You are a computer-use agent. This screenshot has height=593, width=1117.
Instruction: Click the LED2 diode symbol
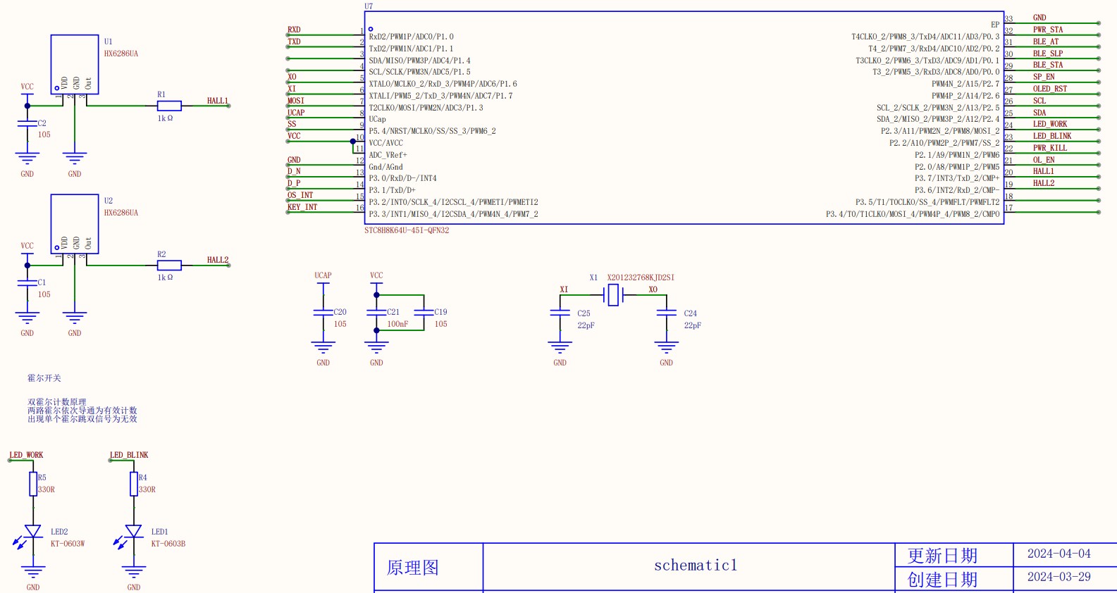[32, 532]
